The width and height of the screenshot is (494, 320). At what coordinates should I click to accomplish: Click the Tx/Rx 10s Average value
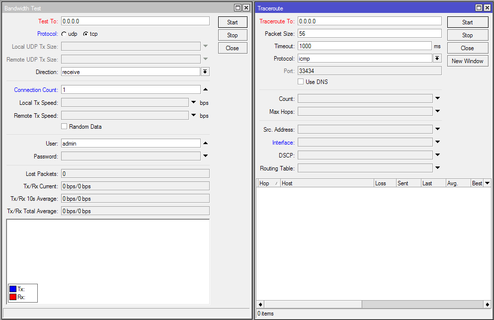pyautogui.click(x=135, y=198)
